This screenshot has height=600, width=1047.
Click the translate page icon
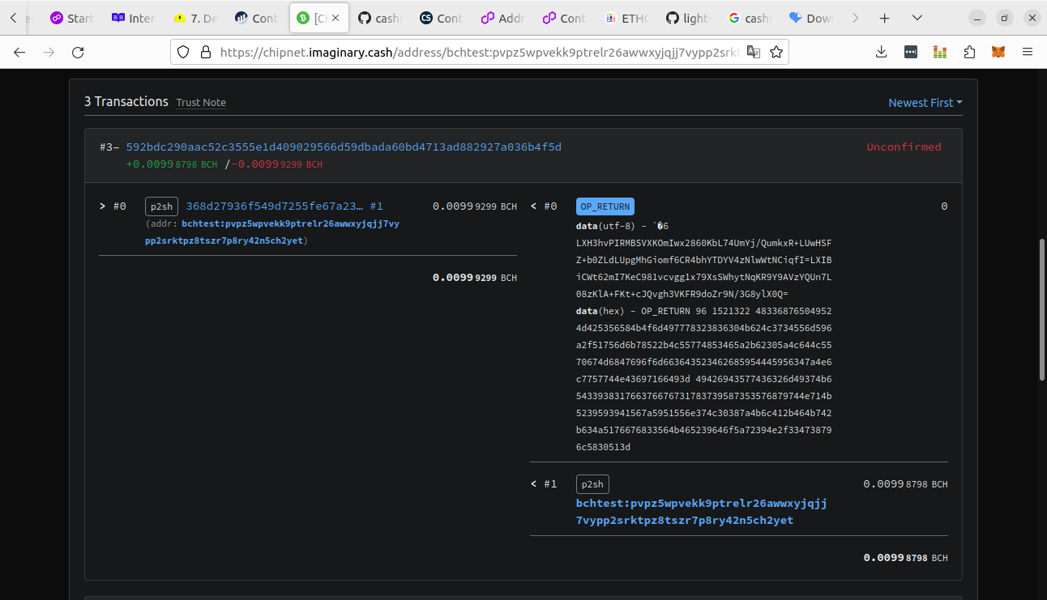click(754, 52)
